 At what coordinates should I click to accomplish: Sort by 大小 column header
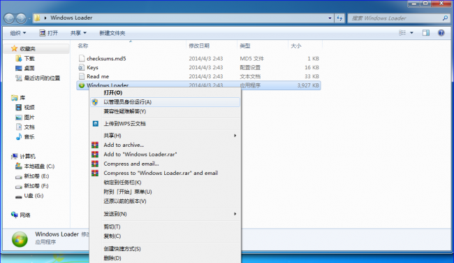(x=296, y=45)
